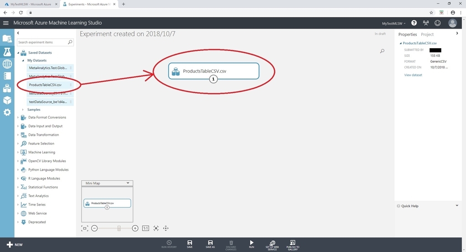This screenshot has width=466, height=252.
Task: Click the zoom out minus icon
Action: [x=94, y=228]
